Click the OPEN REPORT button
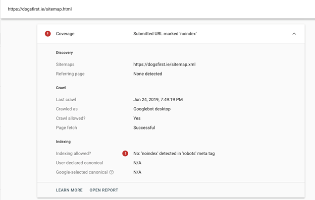The width and height of the screenshot is (315, 200). pyautogui.click(x=104, y=190)
